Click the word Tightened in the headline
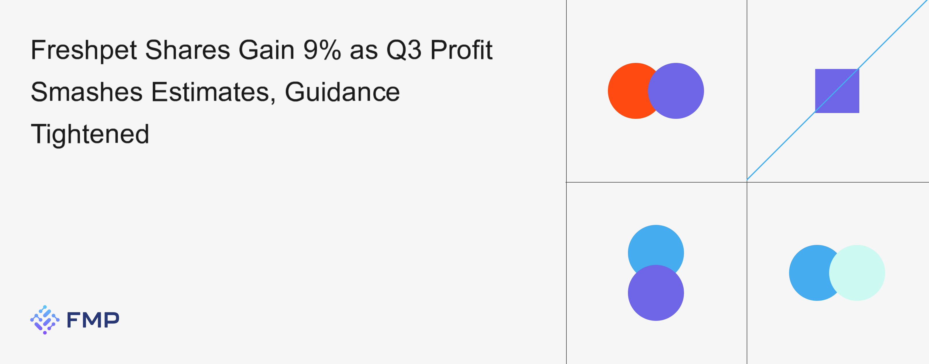Viewport: 929px width, 364px height. pos(90,134)
